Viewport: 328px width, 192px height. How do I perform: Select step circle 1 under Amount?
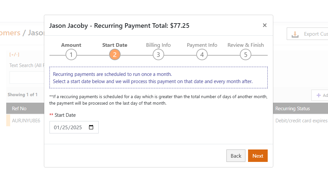pos(71,54)
